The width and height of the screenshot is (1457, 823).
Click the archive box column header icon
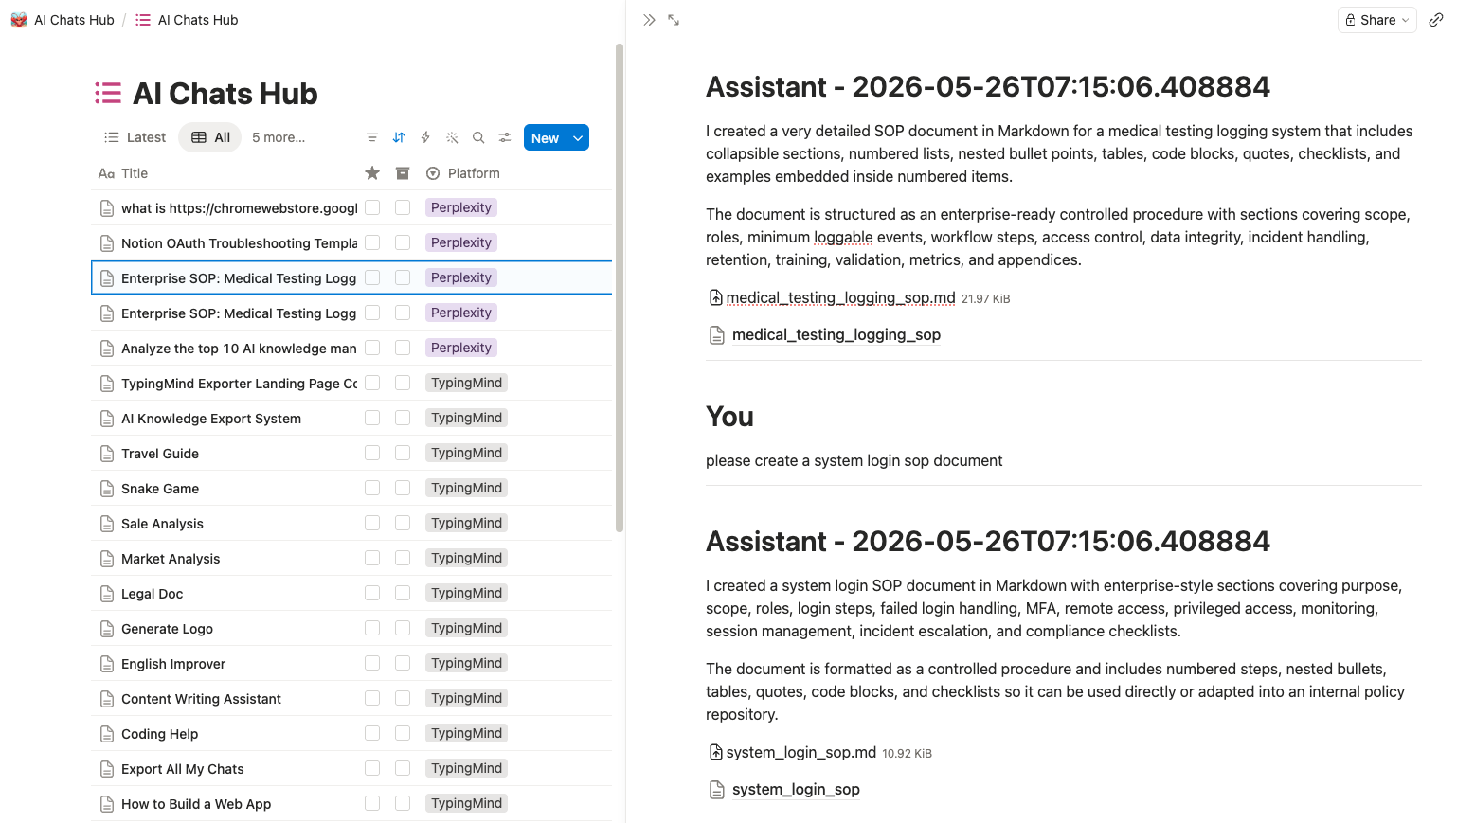point(403,173)
